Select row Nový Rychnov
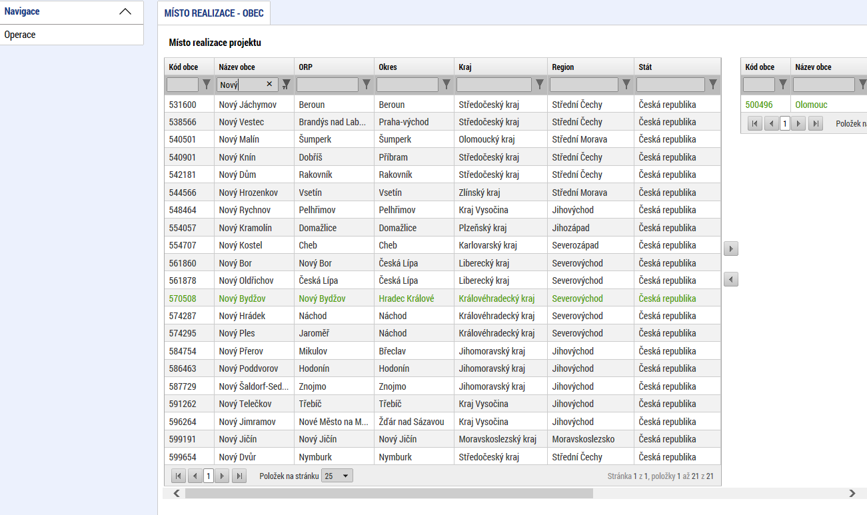 pyautogui.click(x=442, y=210)
